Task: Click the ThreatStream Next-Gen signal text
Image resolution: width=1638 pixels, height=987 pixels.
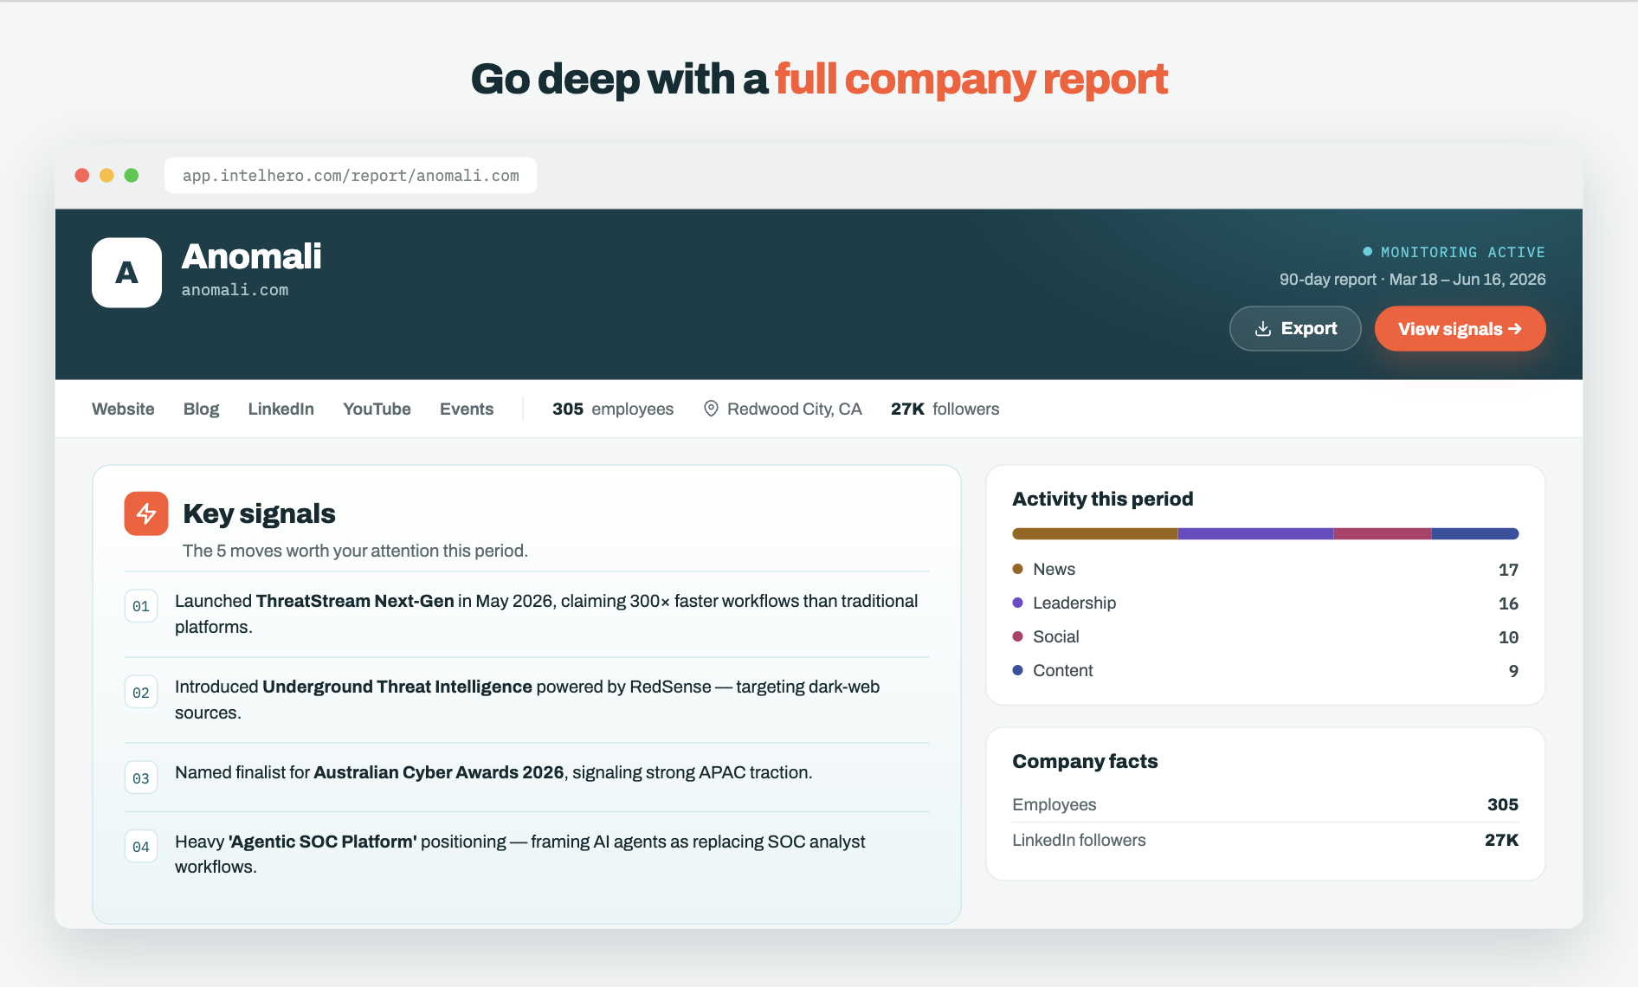Action: 546,614
